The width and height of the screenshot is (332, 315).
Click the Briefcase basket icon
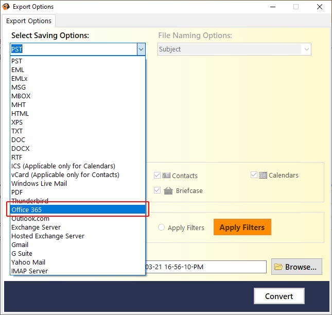(168, 190)
